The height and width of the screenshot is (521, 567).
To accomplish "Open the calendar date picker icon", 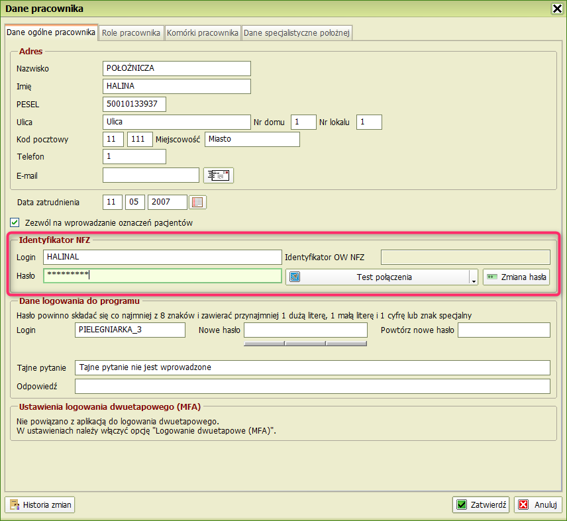I will [198, 202].
